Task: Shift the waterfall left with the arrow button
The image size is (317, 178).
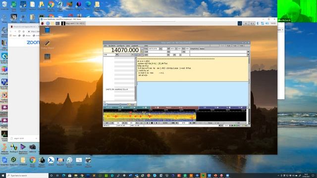Action: 147,123
